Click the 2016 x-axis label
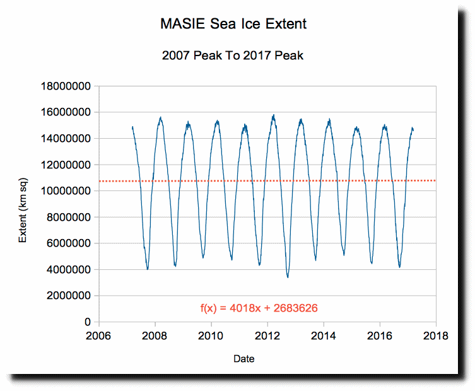 tap(380, 336)
